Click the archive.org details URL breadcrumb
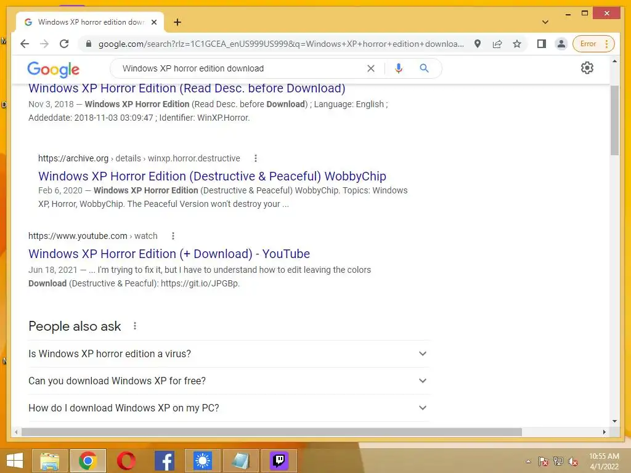This screenshot has width=631, height=473. (139, 158)
